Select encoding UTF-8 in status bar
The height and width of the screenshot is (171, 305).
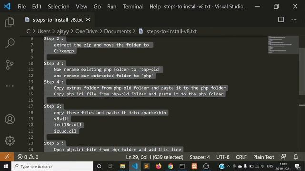pos(223,157)
